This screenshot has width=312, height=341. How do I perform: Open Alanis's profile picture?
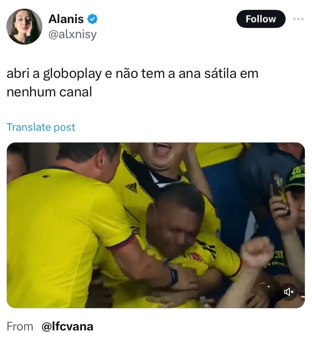(x=24, y=26)
